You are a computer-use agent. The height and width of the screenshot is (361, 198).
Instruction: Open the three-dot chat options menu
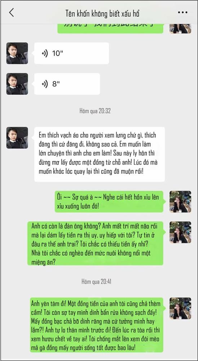(182, 12)
